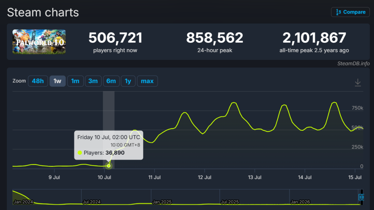Screen dimensions: 374x210
Task: Select the max zoom range
Action: click(147, 81)
